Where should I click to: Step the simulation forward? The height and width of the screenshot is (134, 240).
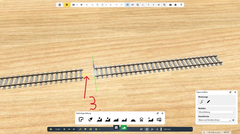[x=74, y=129]
